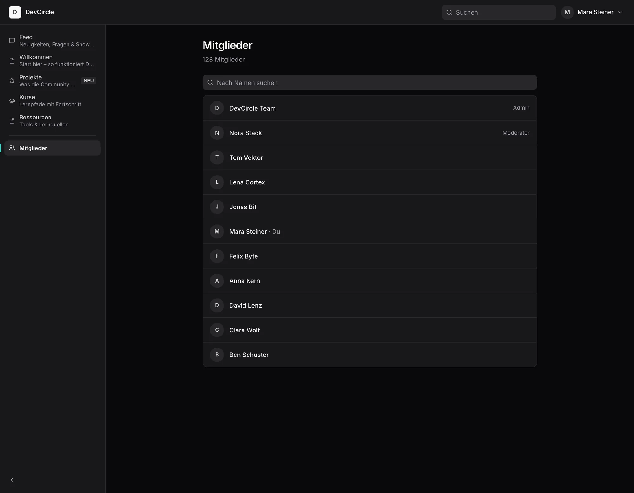Click the Willkommen document icon
Screen dimensions: 634x493
[x=12, y=61]
